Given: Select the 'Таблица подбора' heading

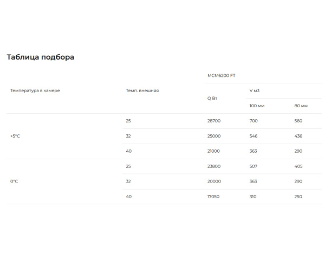Looking at the screenshot, I should click(x=41, y=57).
